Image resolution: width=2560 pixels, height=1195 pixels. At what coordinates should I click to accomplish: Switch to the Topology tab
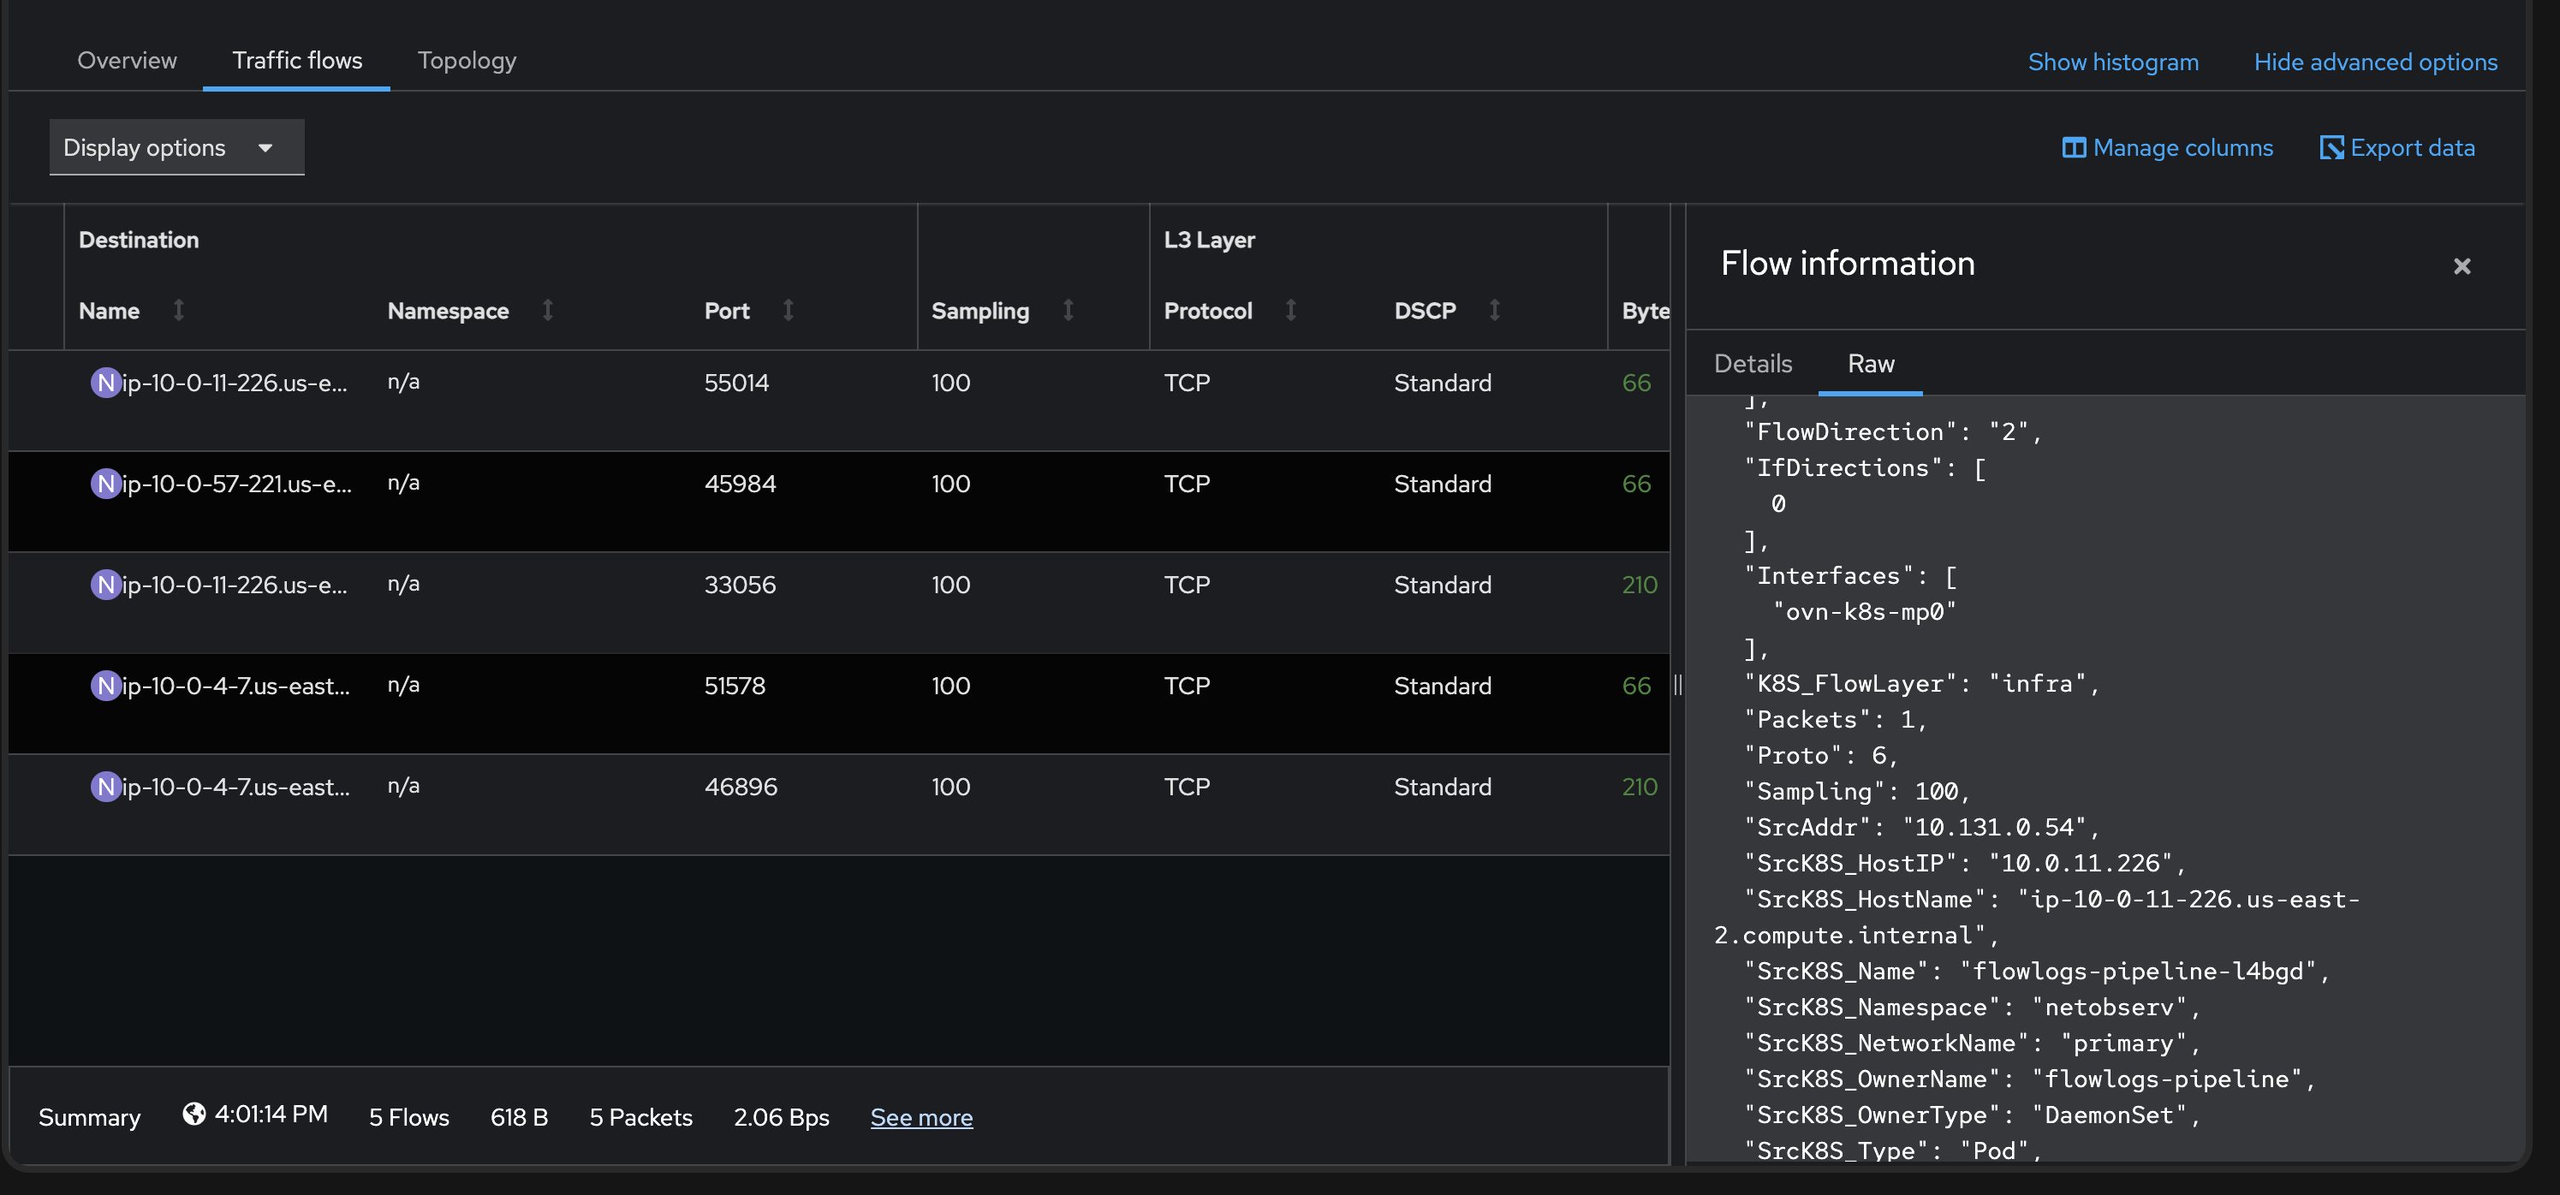pos(466,61)
